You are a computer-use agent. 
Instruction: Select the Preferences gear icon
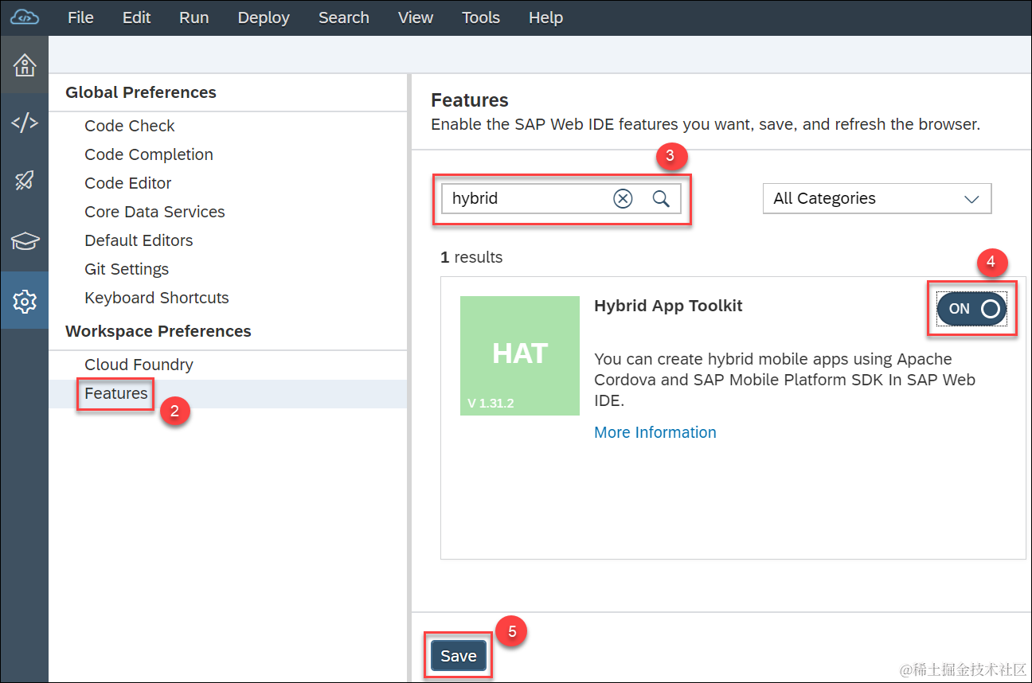click(x=24, y=301)
